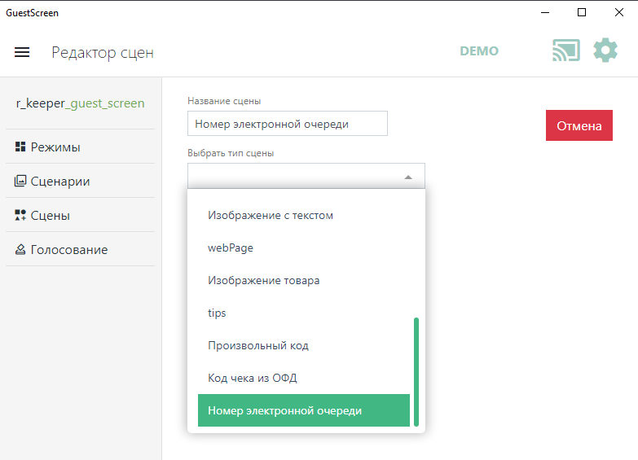The height and width of the screenshot is (460, 638).
Task: Pick the tips scene type
Action: [217, 313]
